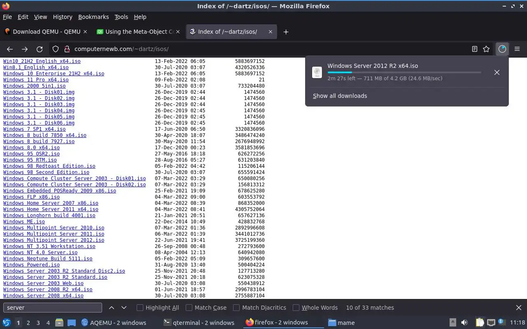Enable Whole Words checkbox
This screenshot has height=329, width=527.
click(296, 308)
